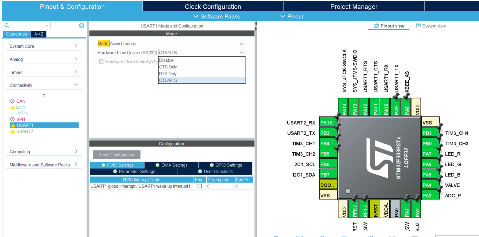Click pin PB6 for I2C1_SCL
The height and width of the screenshot is (237, 479).
328,164
